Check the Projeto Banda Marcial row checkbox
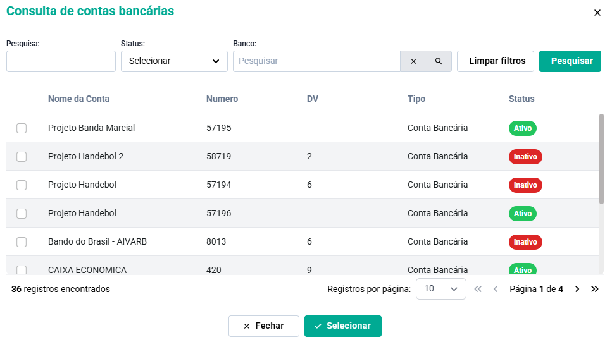The height and width of the screenshot is (342, 612). coord(22,128)
